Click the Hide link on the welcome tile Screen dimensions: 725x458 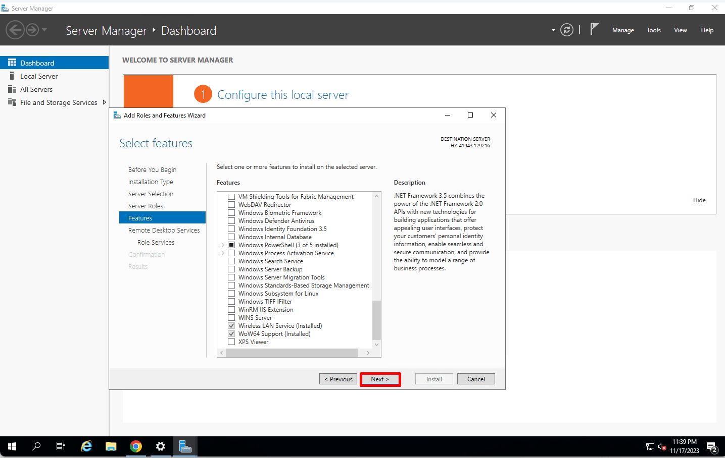[x=699, y=200]
